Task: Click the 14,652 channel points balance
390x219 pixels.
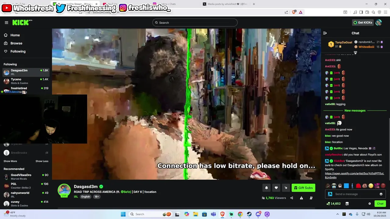Action: (334, 204)
